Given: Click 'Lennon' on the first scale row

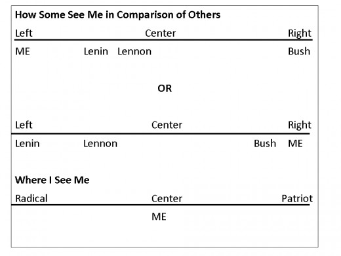Looking at the screenshot, I should click(134, 52).
